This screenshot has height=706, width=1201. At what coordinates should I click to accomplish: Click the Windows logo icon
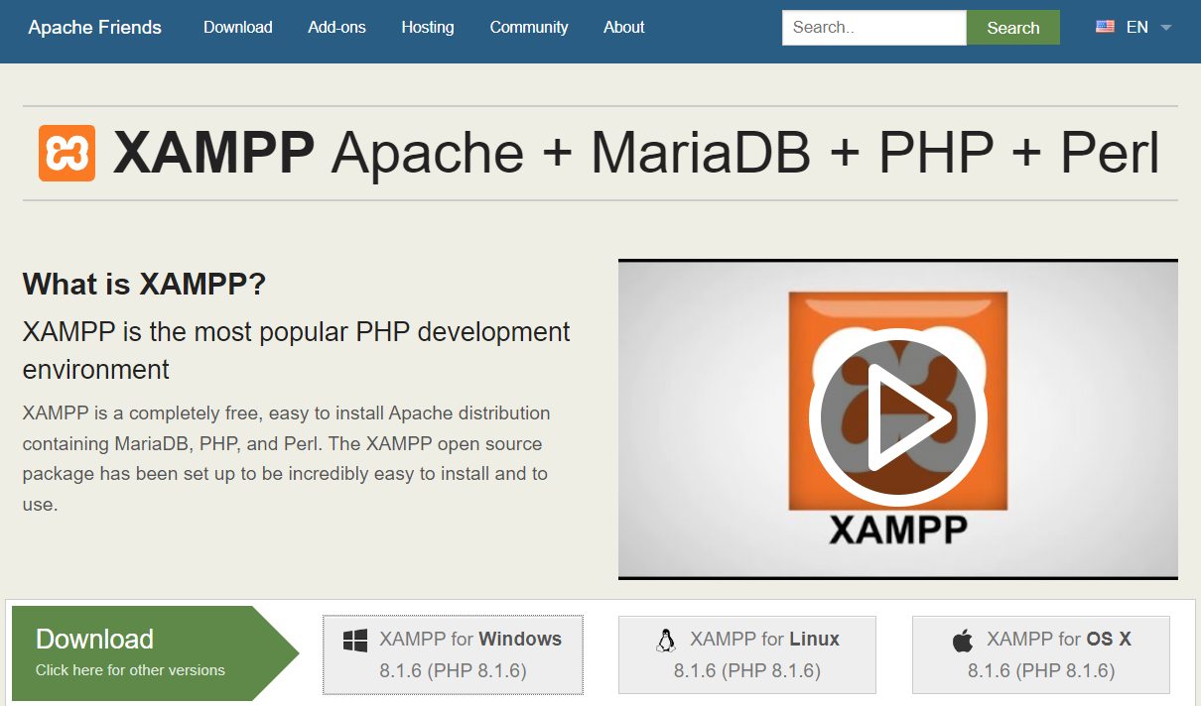pyautogui.click(x=355, y=641)
